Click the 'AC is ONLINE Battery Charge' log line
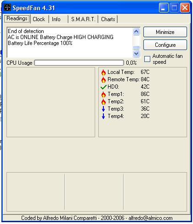193x224 pixels. point(61,37)
